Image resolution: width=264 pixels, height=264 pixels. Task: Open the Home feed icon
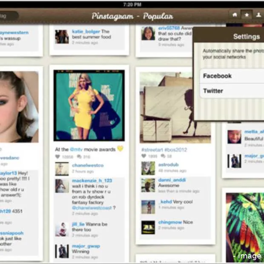[x=235, y=15]
